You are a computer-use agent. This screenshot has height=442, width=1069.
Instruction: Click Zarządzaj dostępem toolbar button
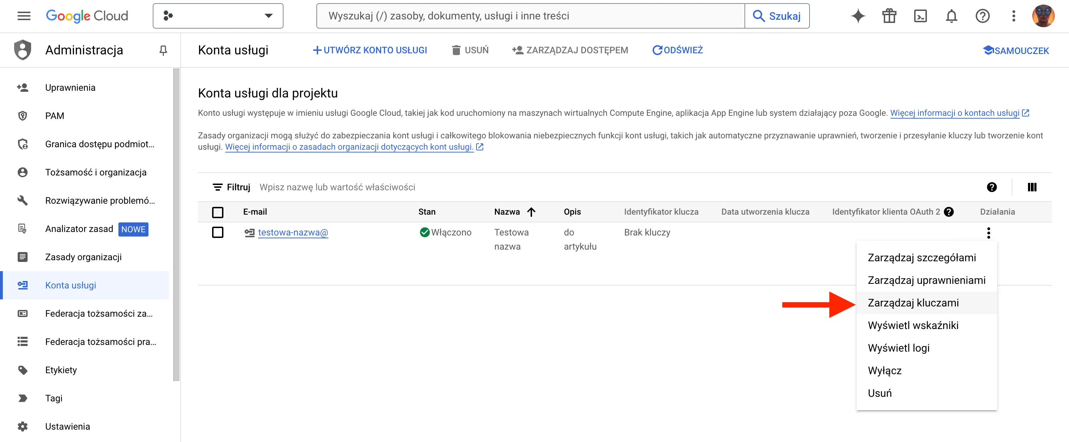(x=570, y=50)
